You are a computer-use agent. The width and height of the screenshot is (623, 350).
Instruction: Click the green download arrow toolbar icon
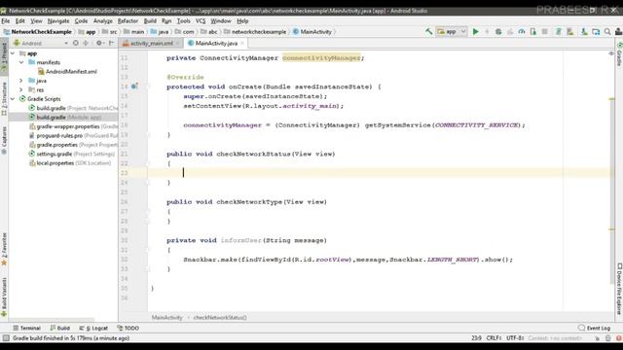(x=584, y=31)
